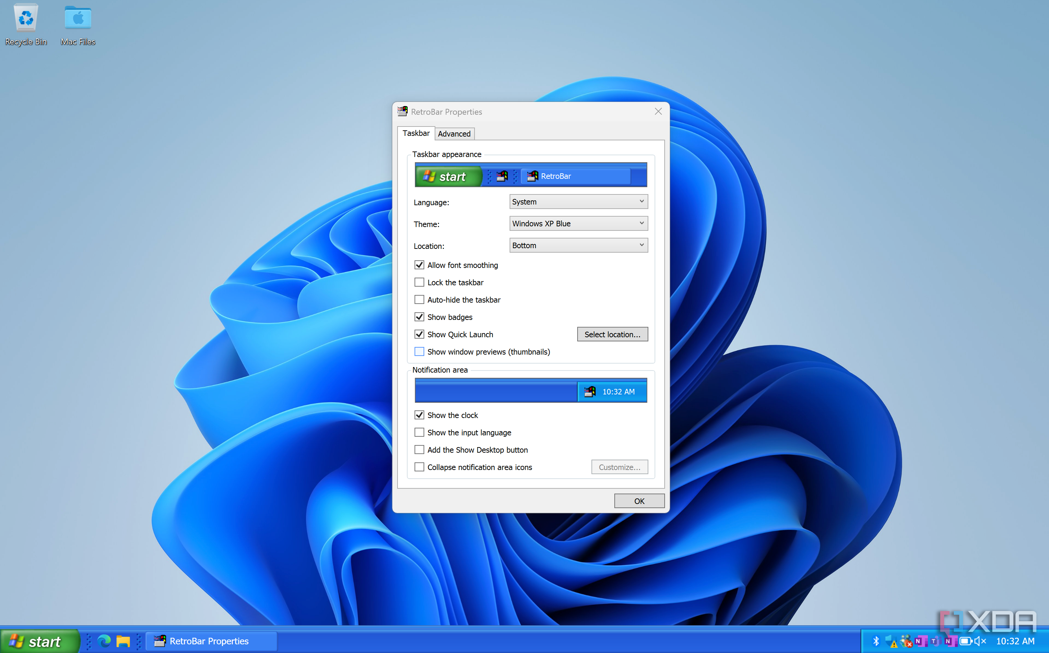Open Windows Security shield tray icon
1049x653 pixels.
point(891,641)
